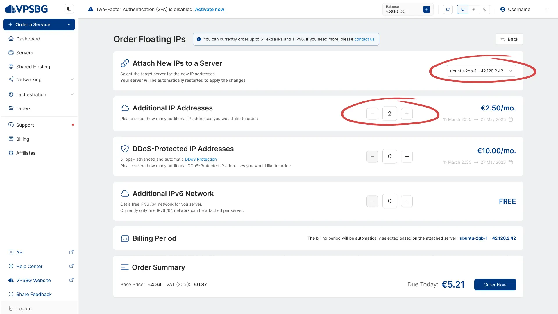Open the Order a Service dropdown

[39, 24]
